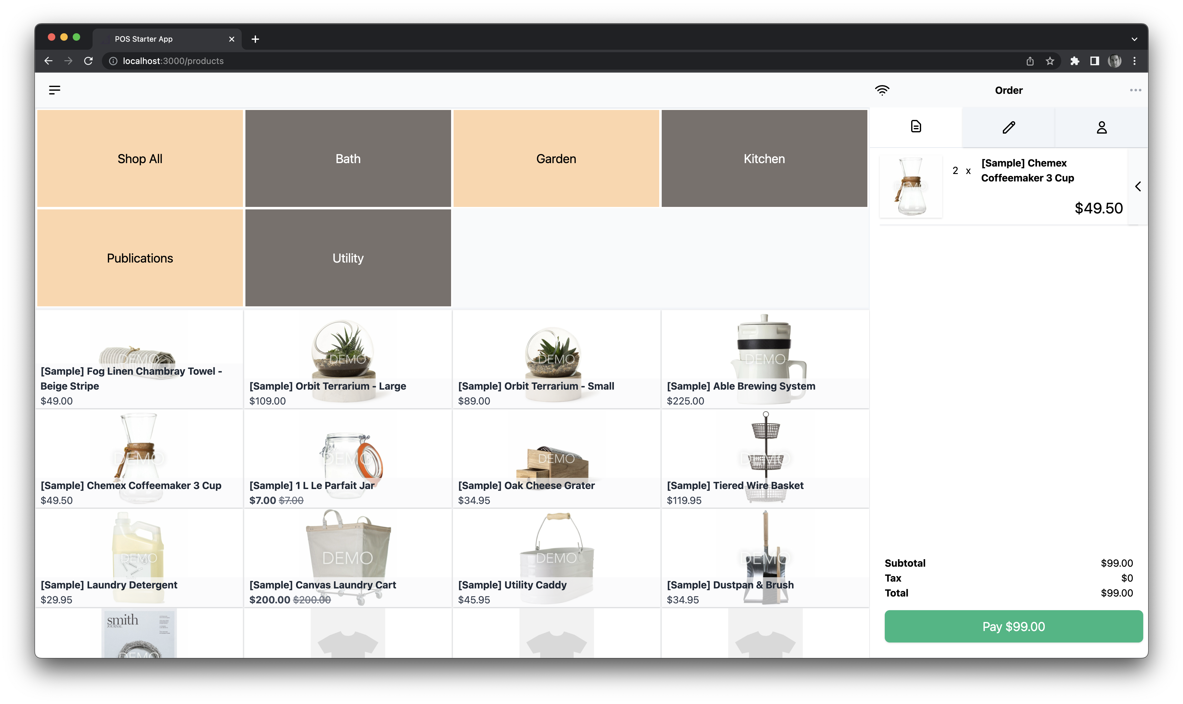The width and height of the screenshot is (1183, 704).
Task: Reload the page with the refresh icon
Action: coord(88,61)
